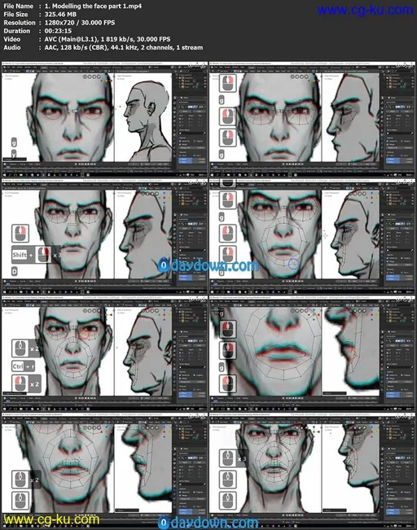Open Playback menu in first thumbnail's timeline
Viewport: 417px width, 530px height.
pos(13,164)
